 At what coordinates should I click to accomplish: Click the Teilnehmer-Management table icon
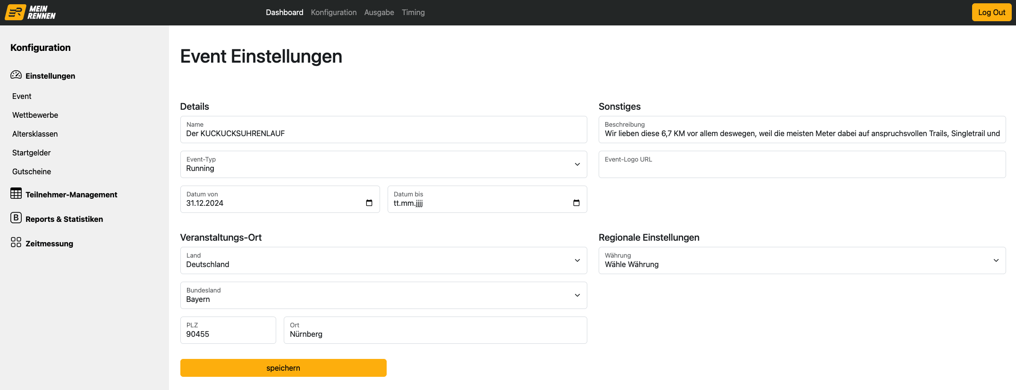pyautogui.click(x=16, y=194)
